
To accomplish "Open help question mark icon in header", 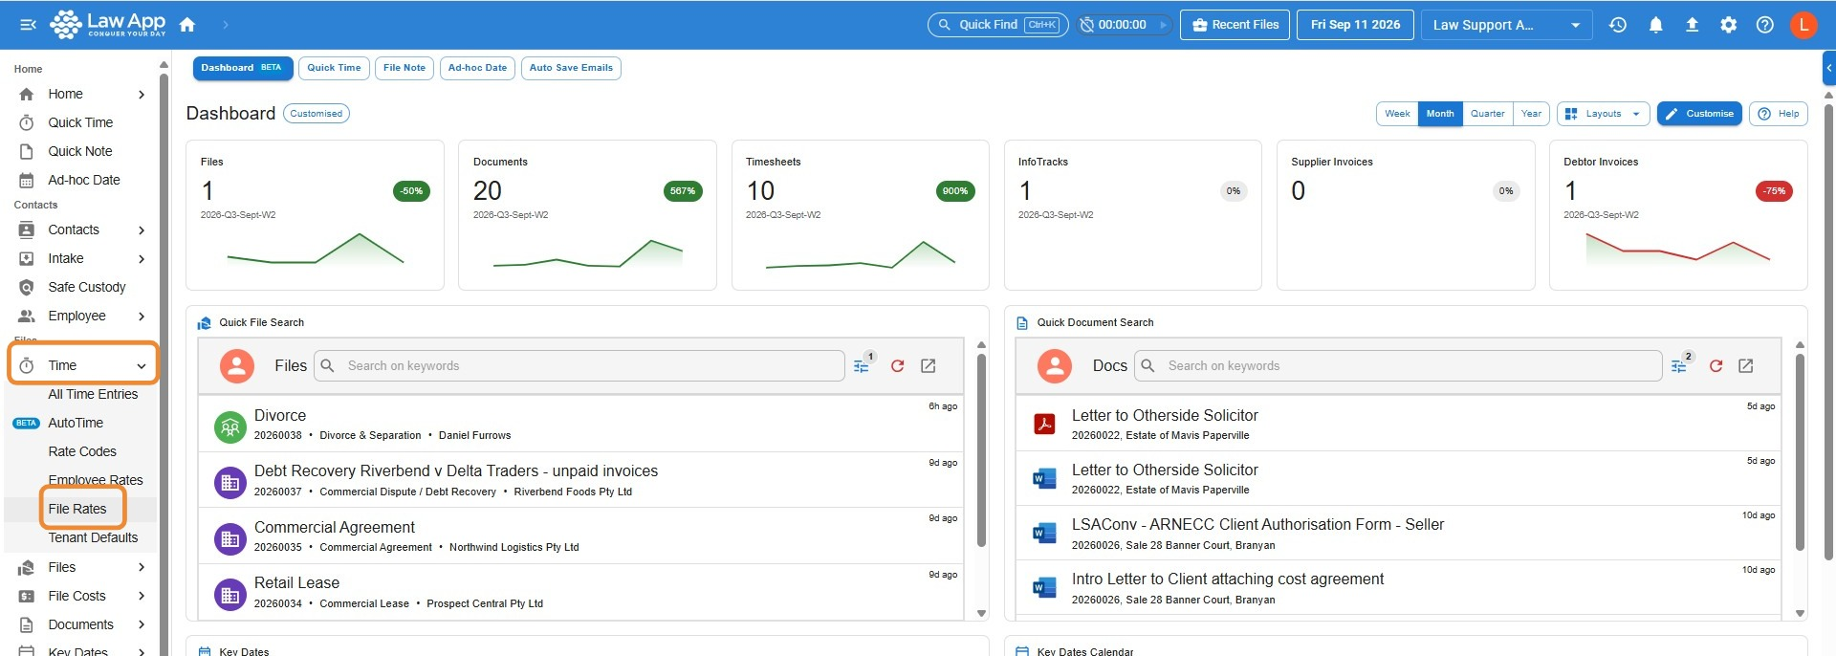I will point(1764,25).
